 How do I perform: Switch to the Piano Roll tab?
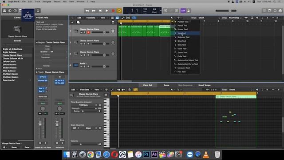[147, 85]
